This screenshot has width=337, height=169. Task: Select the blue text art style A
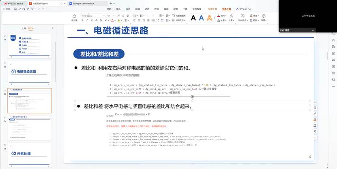(x=201, y=18)
